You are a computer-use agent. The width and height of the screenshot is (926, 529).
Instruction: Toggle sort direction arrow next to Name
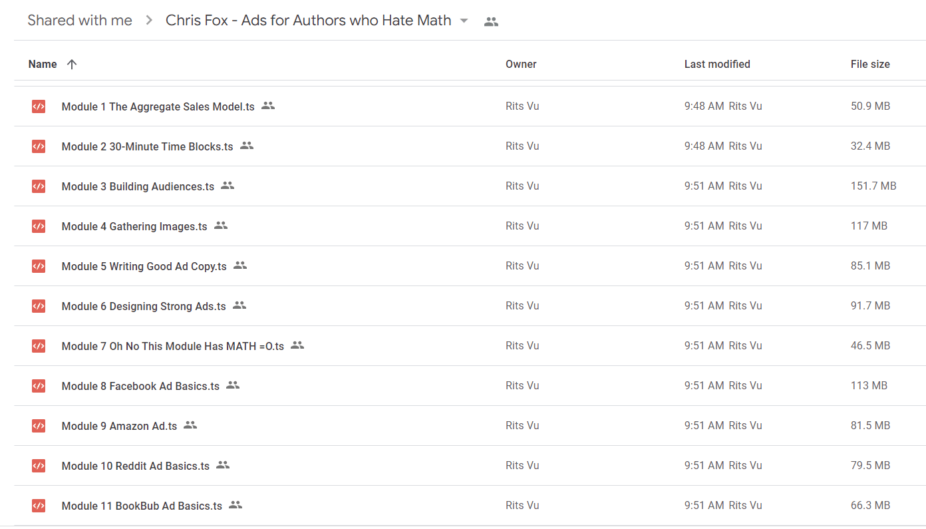tap(72, 64)
